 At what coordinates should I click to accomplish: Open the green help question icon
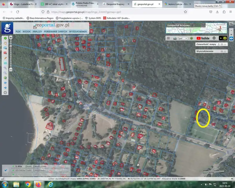pyautogui.click(x=191, y=38)
